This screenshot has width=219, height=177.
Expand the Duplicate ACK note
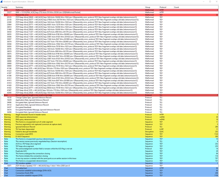tap(2, 151)
